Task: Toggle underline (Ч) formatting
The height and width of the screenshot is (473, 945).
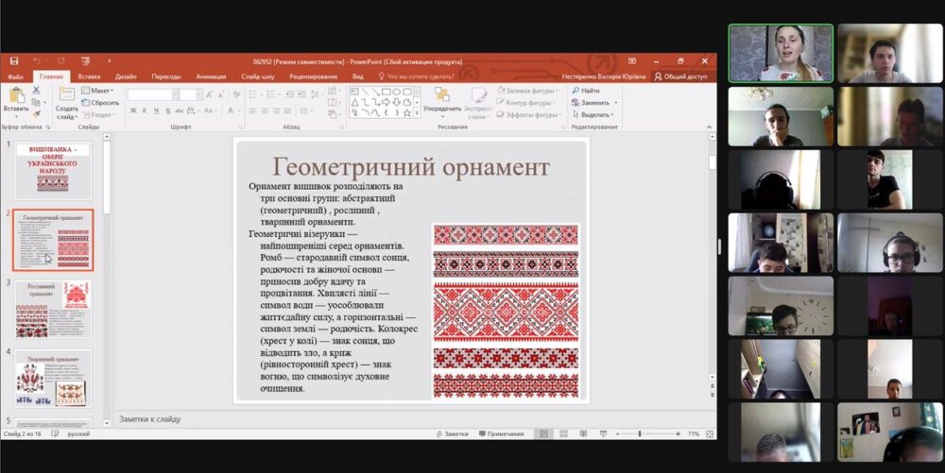Action: click(x=156, y=110)
